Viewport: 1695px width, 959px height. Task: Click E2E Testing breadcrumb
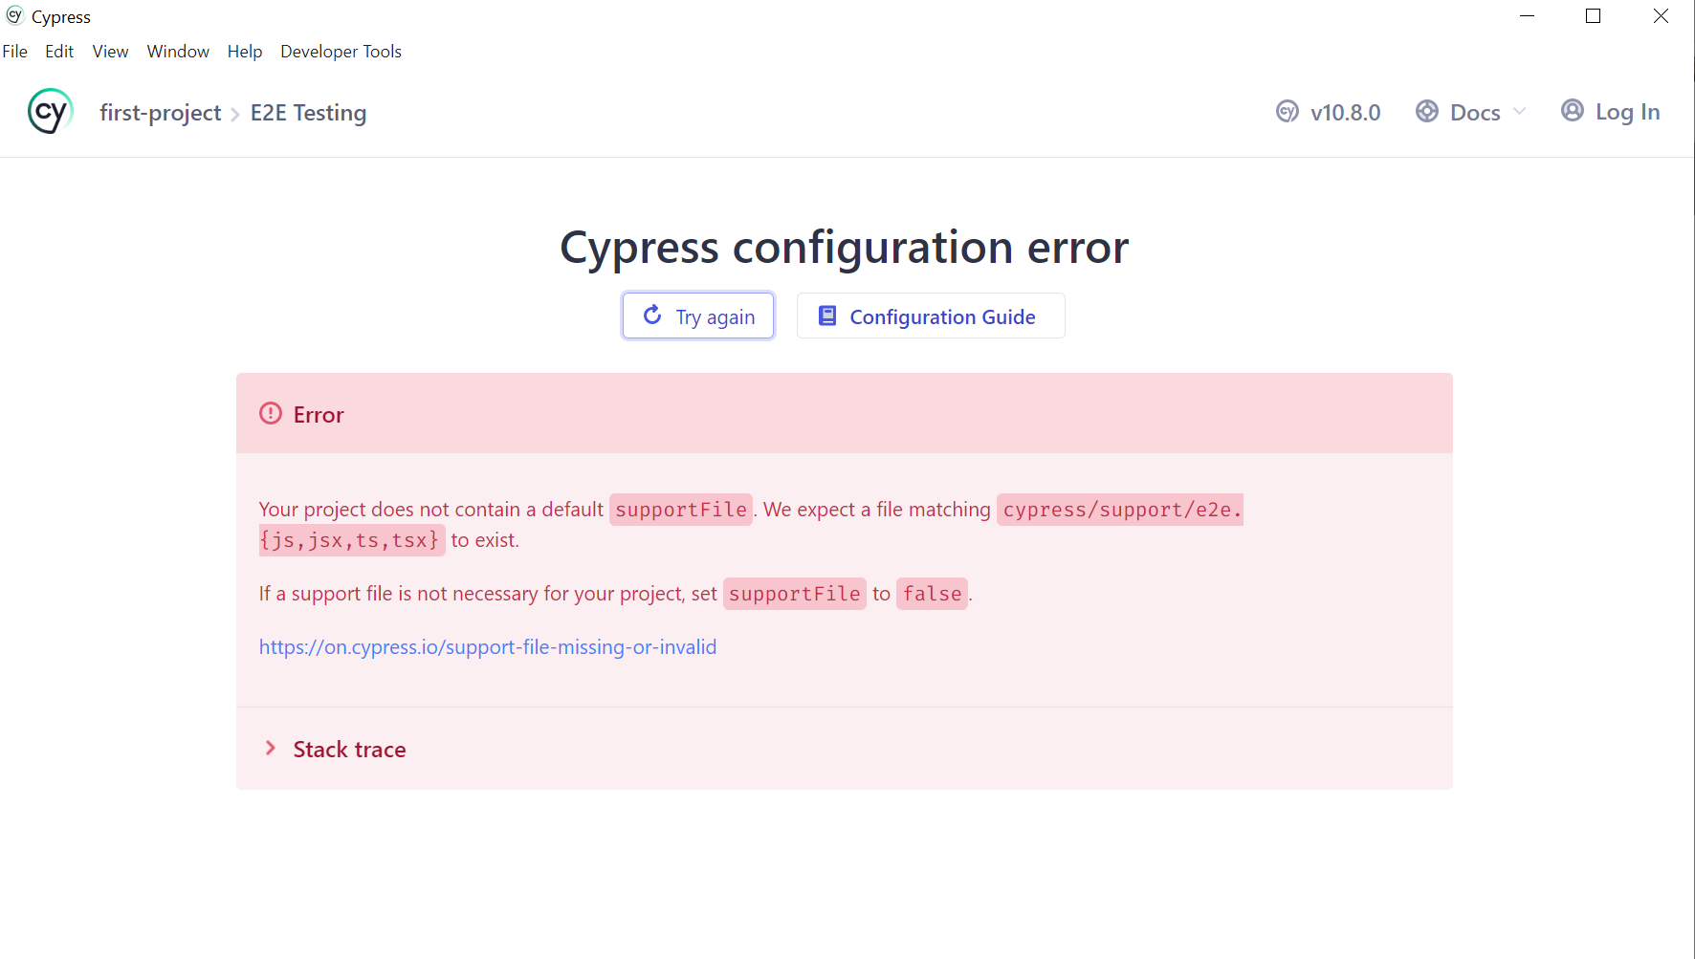tap(308, 113)
